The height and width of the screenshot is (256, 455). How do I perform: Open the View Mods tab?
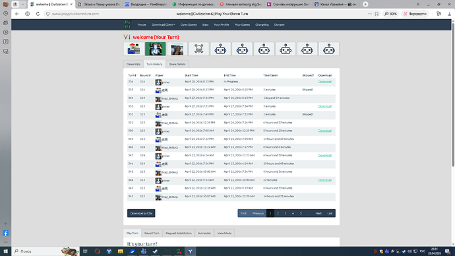pos(225,233)
